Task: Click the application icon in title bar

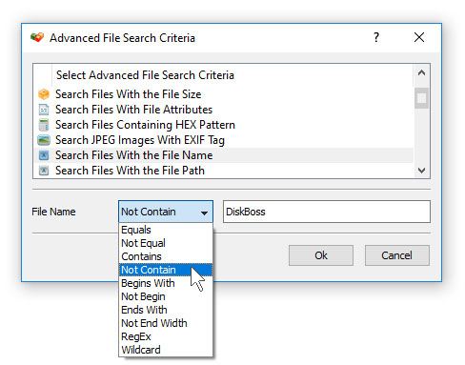Action: click(37, 37)
